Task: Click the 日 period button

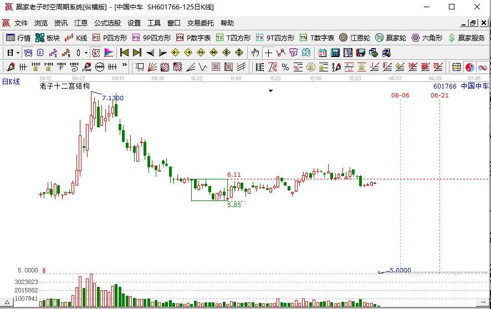Action: 11,53
